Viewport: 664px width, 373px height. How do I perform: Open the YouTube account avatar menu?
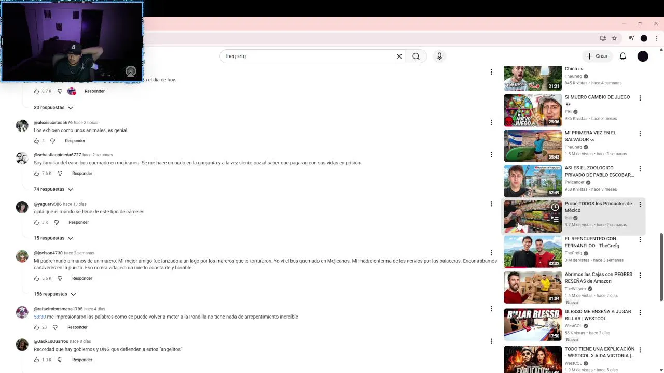[x=643, y=56]
